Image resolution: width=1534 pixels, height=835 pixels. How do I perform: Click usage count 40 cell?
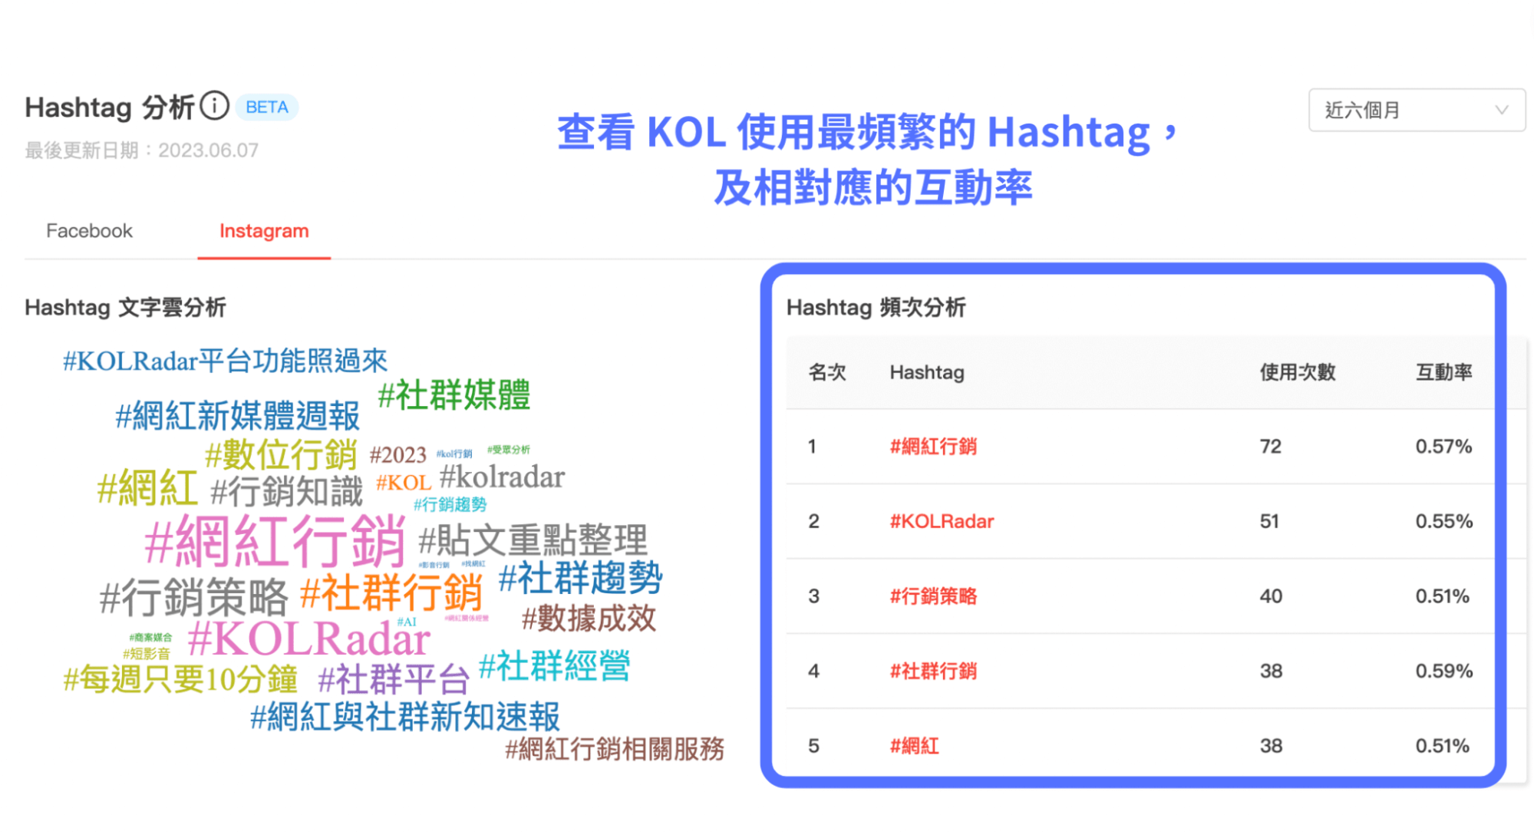click(1271, 596)
